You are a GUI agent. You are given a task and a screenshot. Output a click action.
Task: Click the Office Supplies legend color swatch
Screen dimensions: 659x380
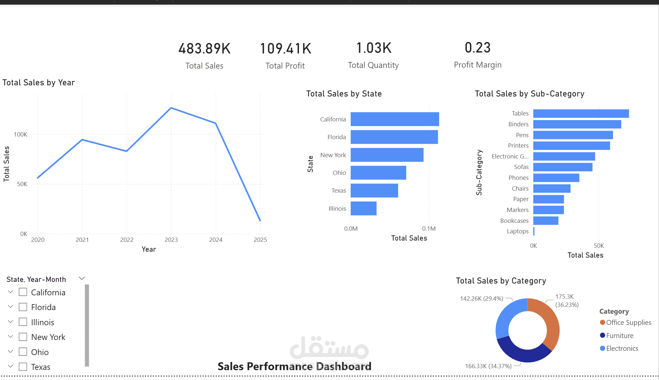coord(602,322)
